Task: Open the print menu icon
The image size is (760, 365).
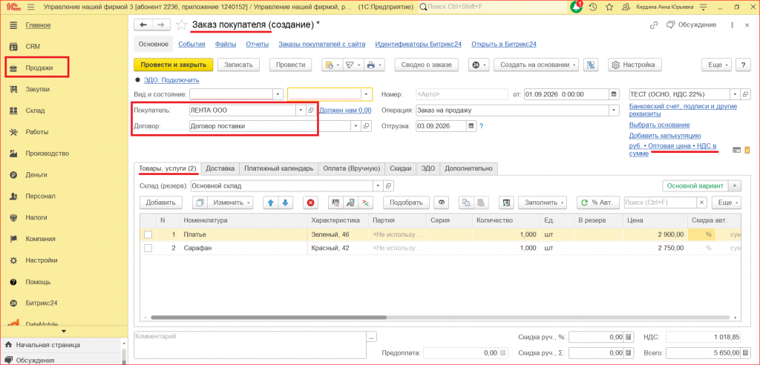Action: [x=375, y=65]
